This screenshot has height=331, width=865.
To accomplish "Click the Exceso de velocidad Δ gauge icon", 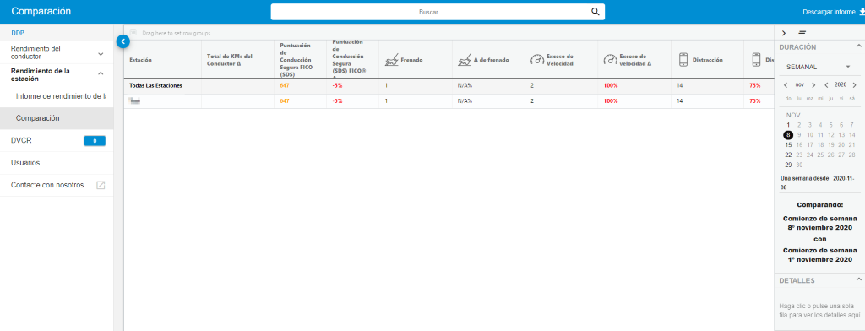I will click(x=610, y=60).
